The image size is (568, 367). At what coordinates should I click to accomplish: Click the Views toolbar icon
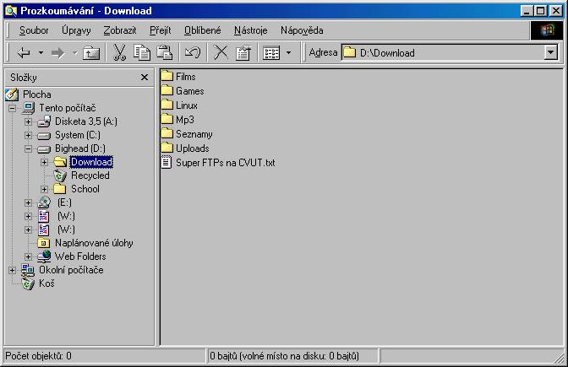coord(271,53)
